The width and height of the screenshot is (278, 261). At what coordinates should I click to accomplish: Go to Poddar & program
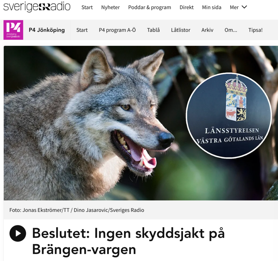[150, 7]
